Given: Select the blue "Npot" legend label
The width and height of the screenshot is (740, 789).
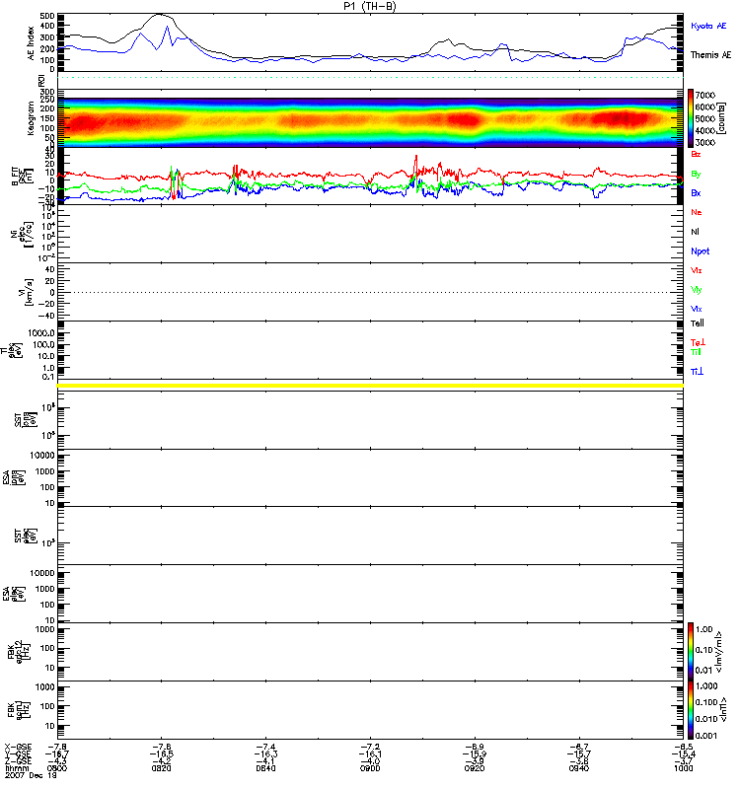Looking at the screenshot, I should point(701,251).
